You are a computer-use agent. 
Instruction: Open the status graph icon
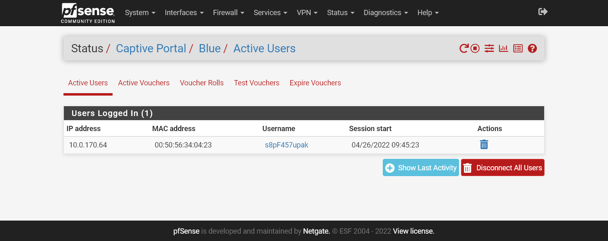point(504,49)
